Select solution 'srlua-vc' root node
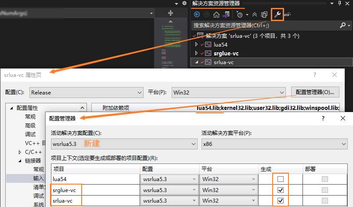The image size is (353, 207). tap(252, 36)
